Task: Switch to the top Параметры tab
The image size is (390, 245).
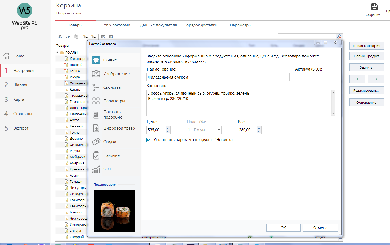Action: click(241, 25)
